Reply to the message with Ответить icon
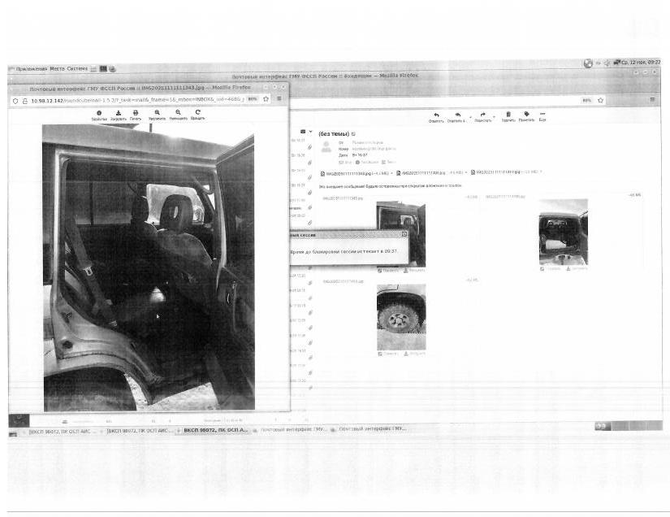The width and height of the screenshot is (670, 517). pos(436,115)
